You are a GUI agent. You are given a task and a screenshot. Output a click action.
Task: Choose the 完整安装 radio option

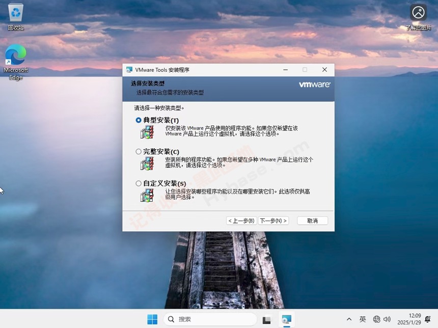(x=139, y=152)
